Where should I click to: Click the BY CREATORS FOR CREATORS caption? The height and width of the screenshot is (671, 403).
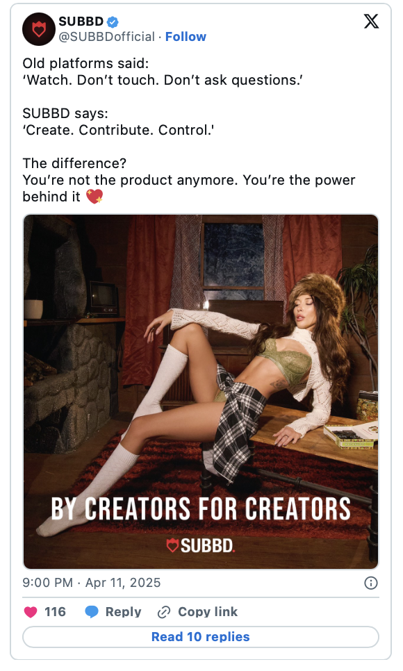tap(201, 509)
